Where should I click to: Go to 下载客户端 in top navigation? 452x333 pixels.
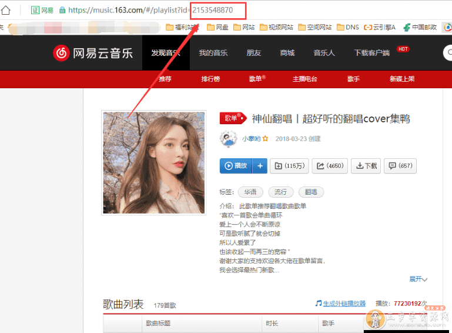click(x=371, y=53)
